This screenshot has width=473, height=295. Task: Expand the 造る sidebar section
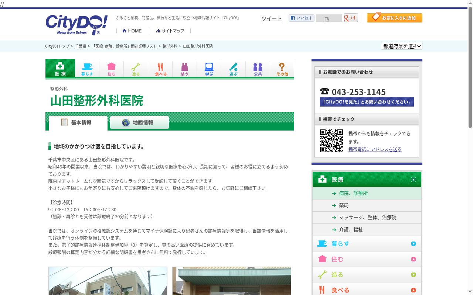point(367,275)
